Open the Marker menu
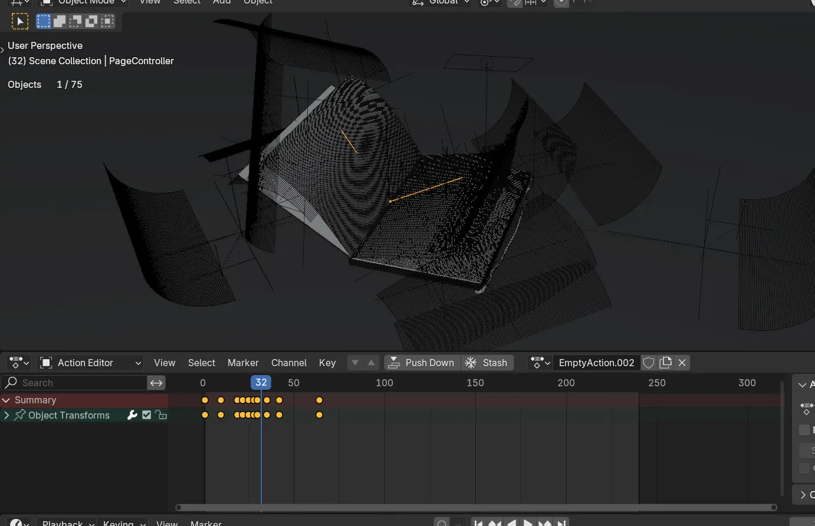Screen dimensions: 815x526 [x=243, y=363]
